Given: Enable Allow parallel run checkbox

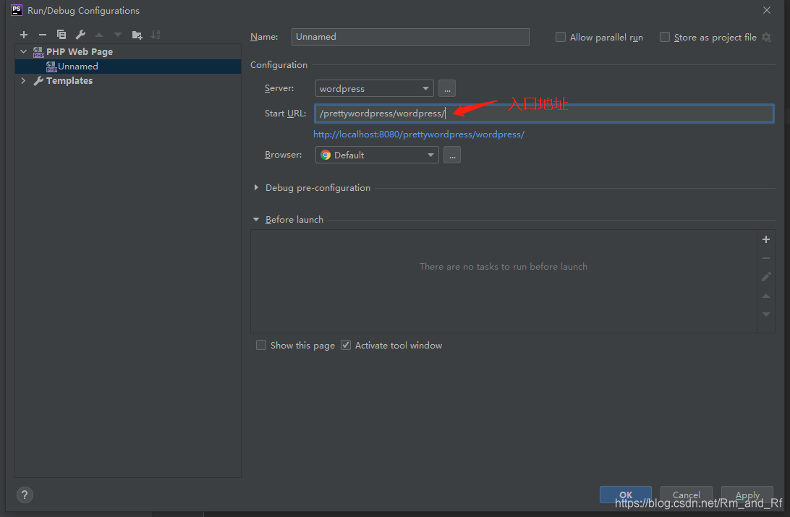Looking at the screenshot, I should tap(560, 38).
